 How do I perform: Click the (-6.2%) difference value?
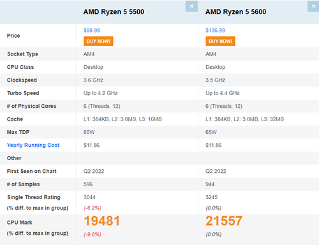[x=93, y=208]
